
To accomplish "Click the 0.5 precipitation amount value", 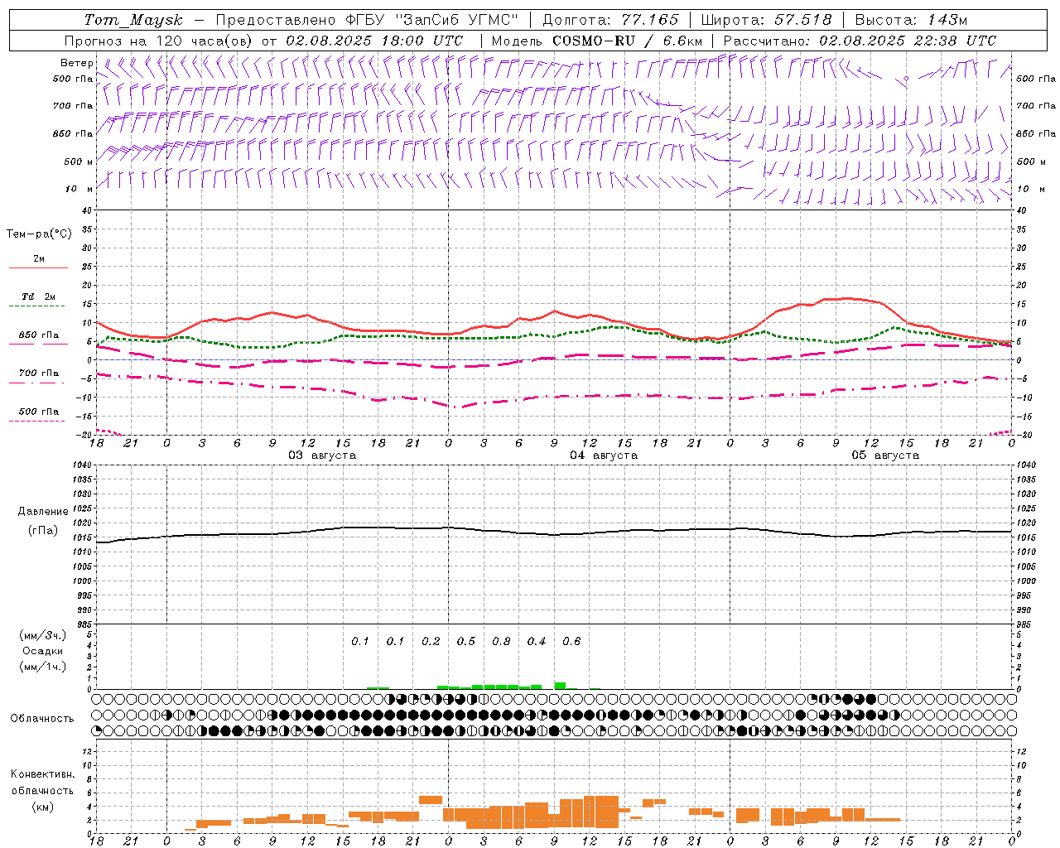I will tap(466, 642).
